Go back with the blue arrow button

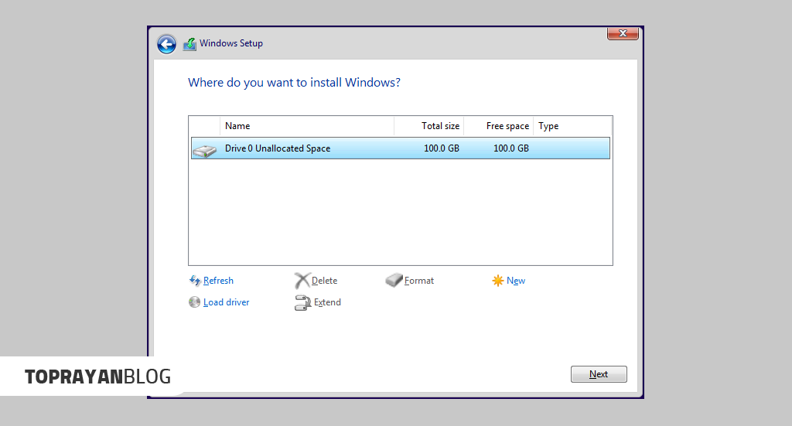point(166,44)
